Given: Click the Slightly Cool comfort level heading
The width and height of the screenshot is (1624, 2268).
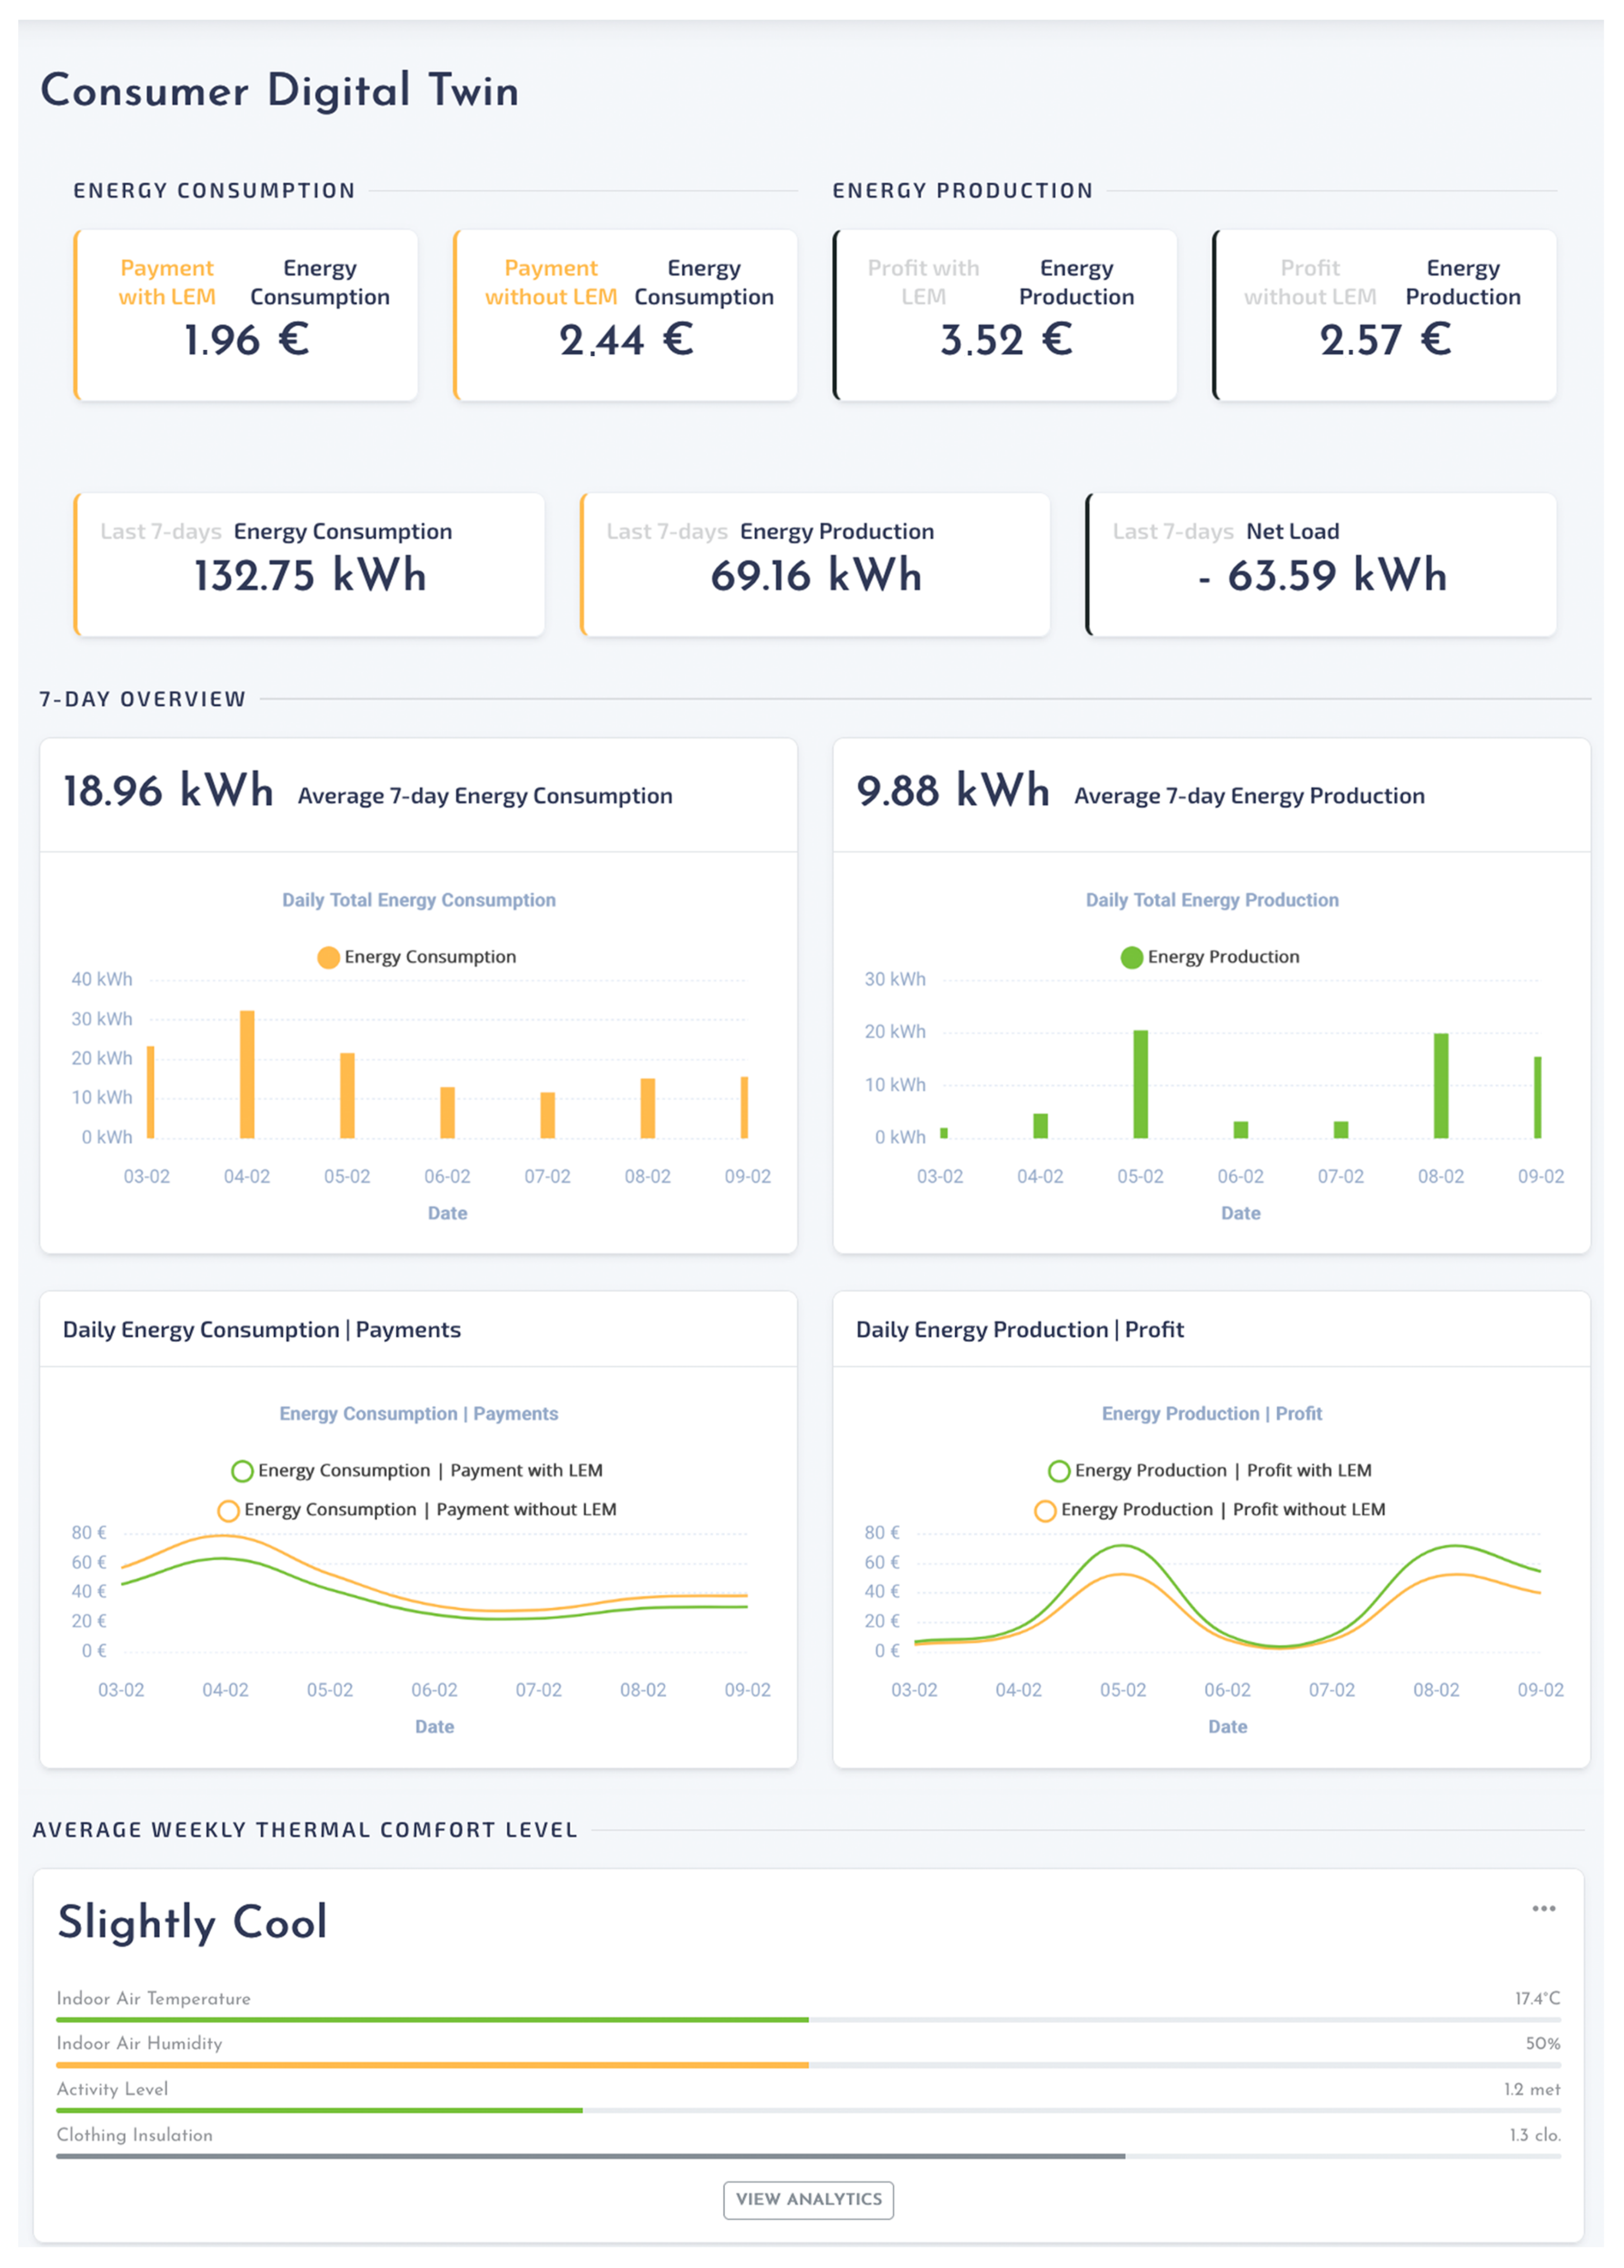Looking at the screenshot, I should (192, 1922).
